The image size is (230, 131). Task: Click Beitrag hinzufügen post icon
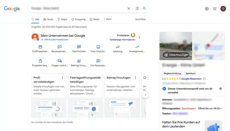pyautogui.click(x=79, y=61)
